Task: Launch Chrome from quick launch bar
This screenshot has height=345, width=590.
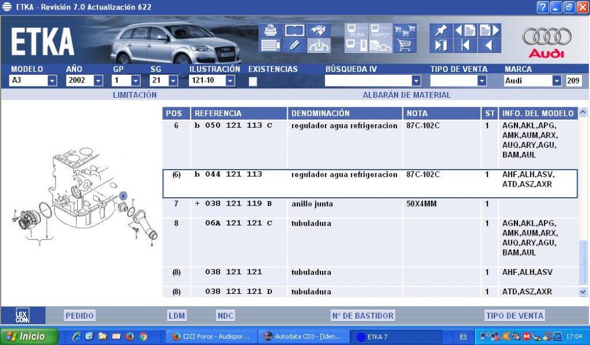Action: click(x=143, y=336)
